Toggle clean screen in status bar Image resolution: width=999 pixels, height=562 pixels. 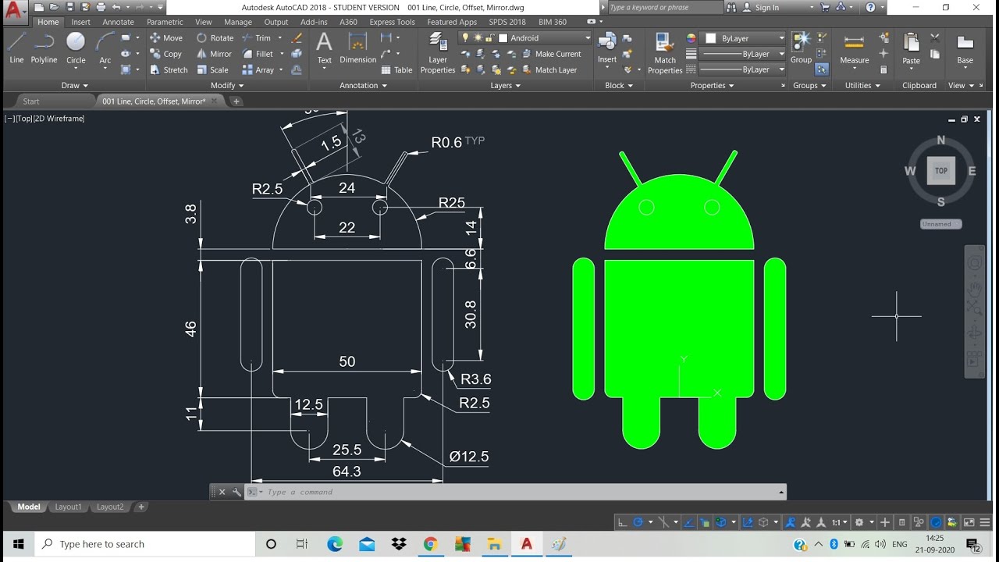click(969, 523)
